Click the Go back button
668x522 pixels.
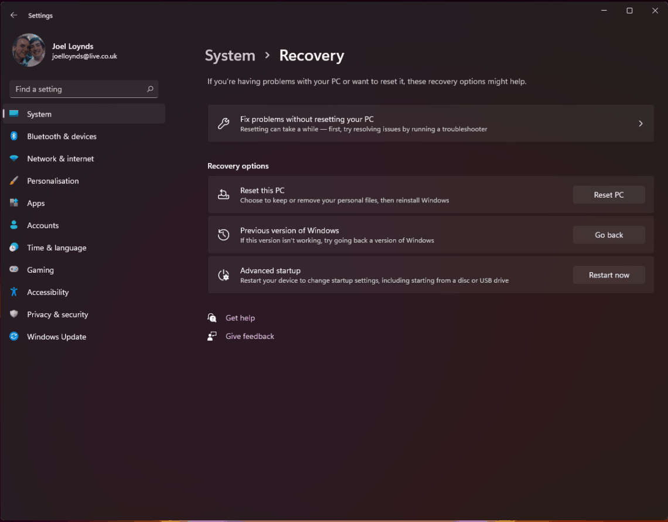(608, 235)
